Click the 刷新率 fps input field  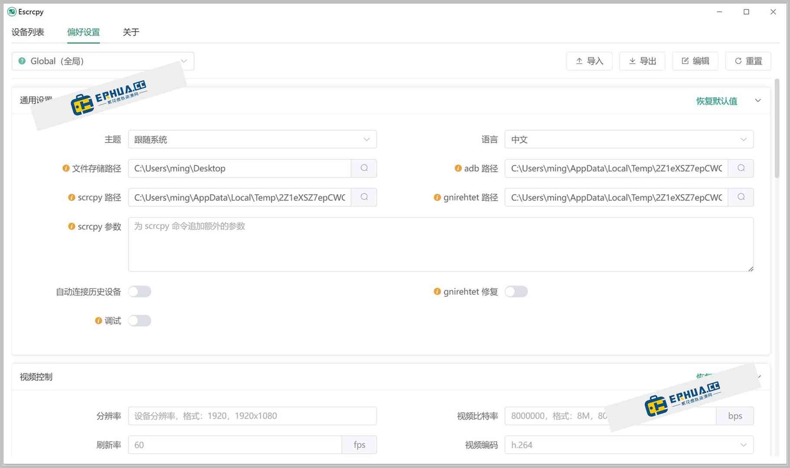pyautogui.click(x=235, y=445)
